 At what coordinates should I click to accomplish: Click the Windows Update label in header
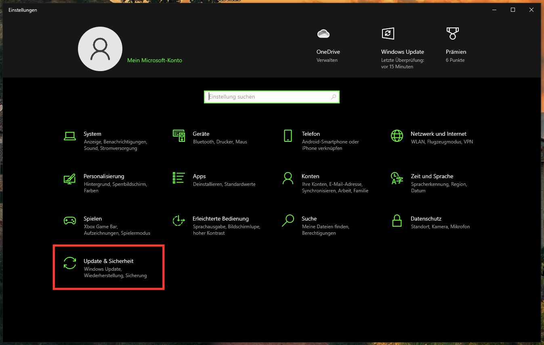[403, 52]
